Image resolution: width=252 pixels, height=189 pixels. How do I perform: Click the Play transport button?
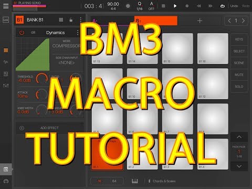(x=175, y=6)
